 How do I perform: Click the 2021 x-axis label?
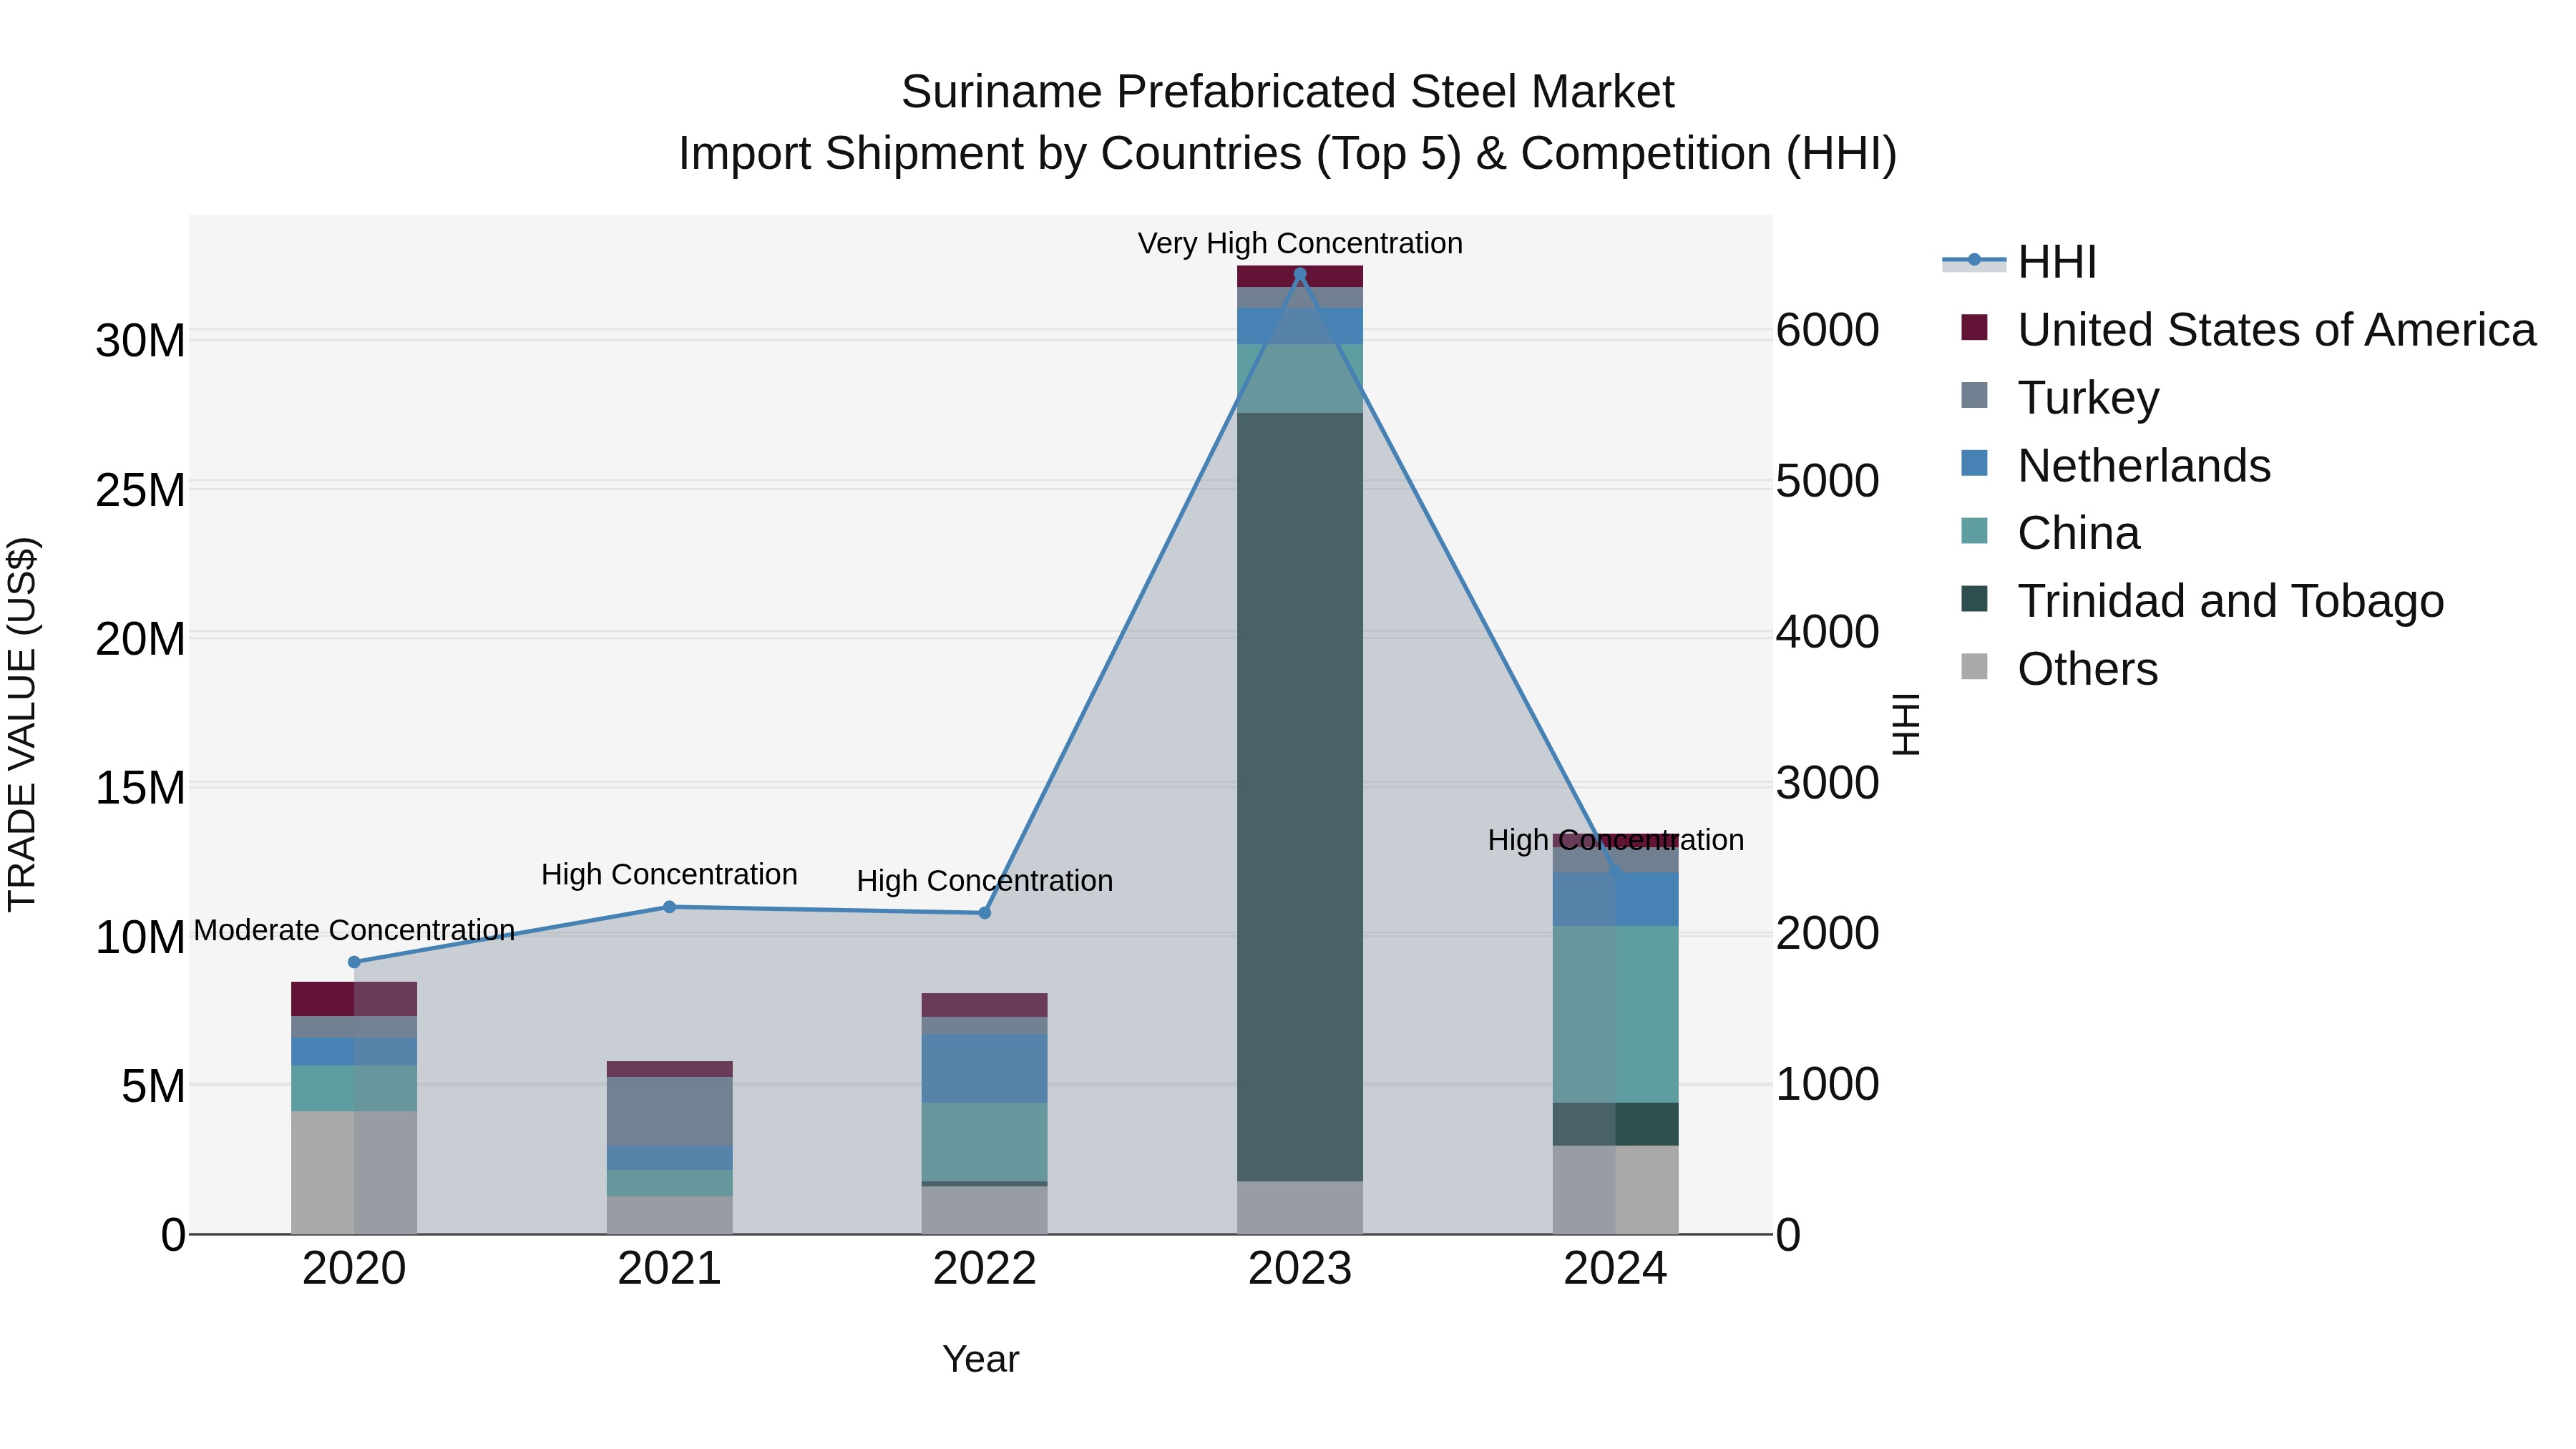[670, 1269]
